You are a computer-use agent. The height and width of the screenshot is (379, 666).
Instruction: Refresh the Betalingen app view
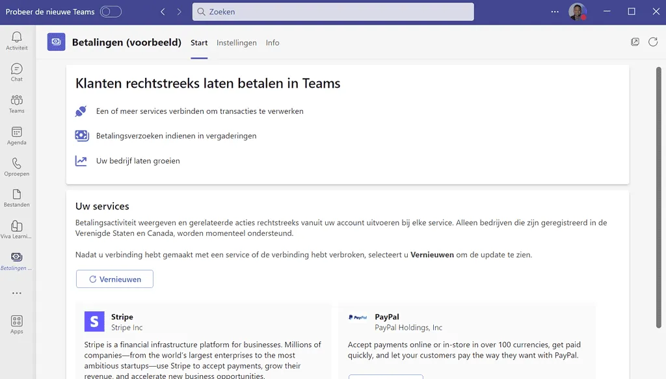point(653,41)
